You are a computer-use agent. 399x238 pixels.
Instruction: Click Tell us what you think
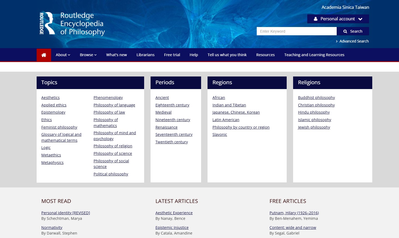pos(227,55)
